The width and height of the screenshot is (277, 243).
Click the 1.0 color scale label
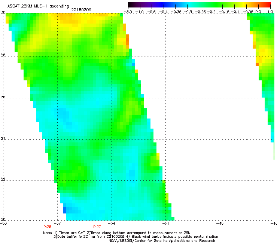point(270,12)
